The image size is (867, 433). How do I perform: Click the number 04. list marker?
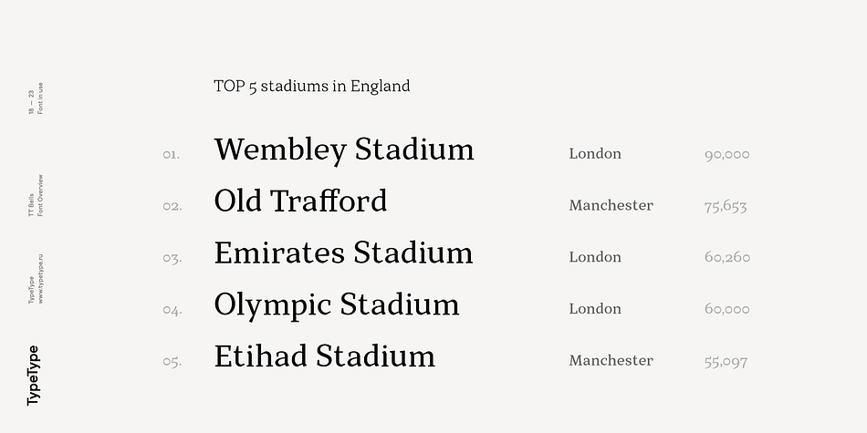(172, 310)
